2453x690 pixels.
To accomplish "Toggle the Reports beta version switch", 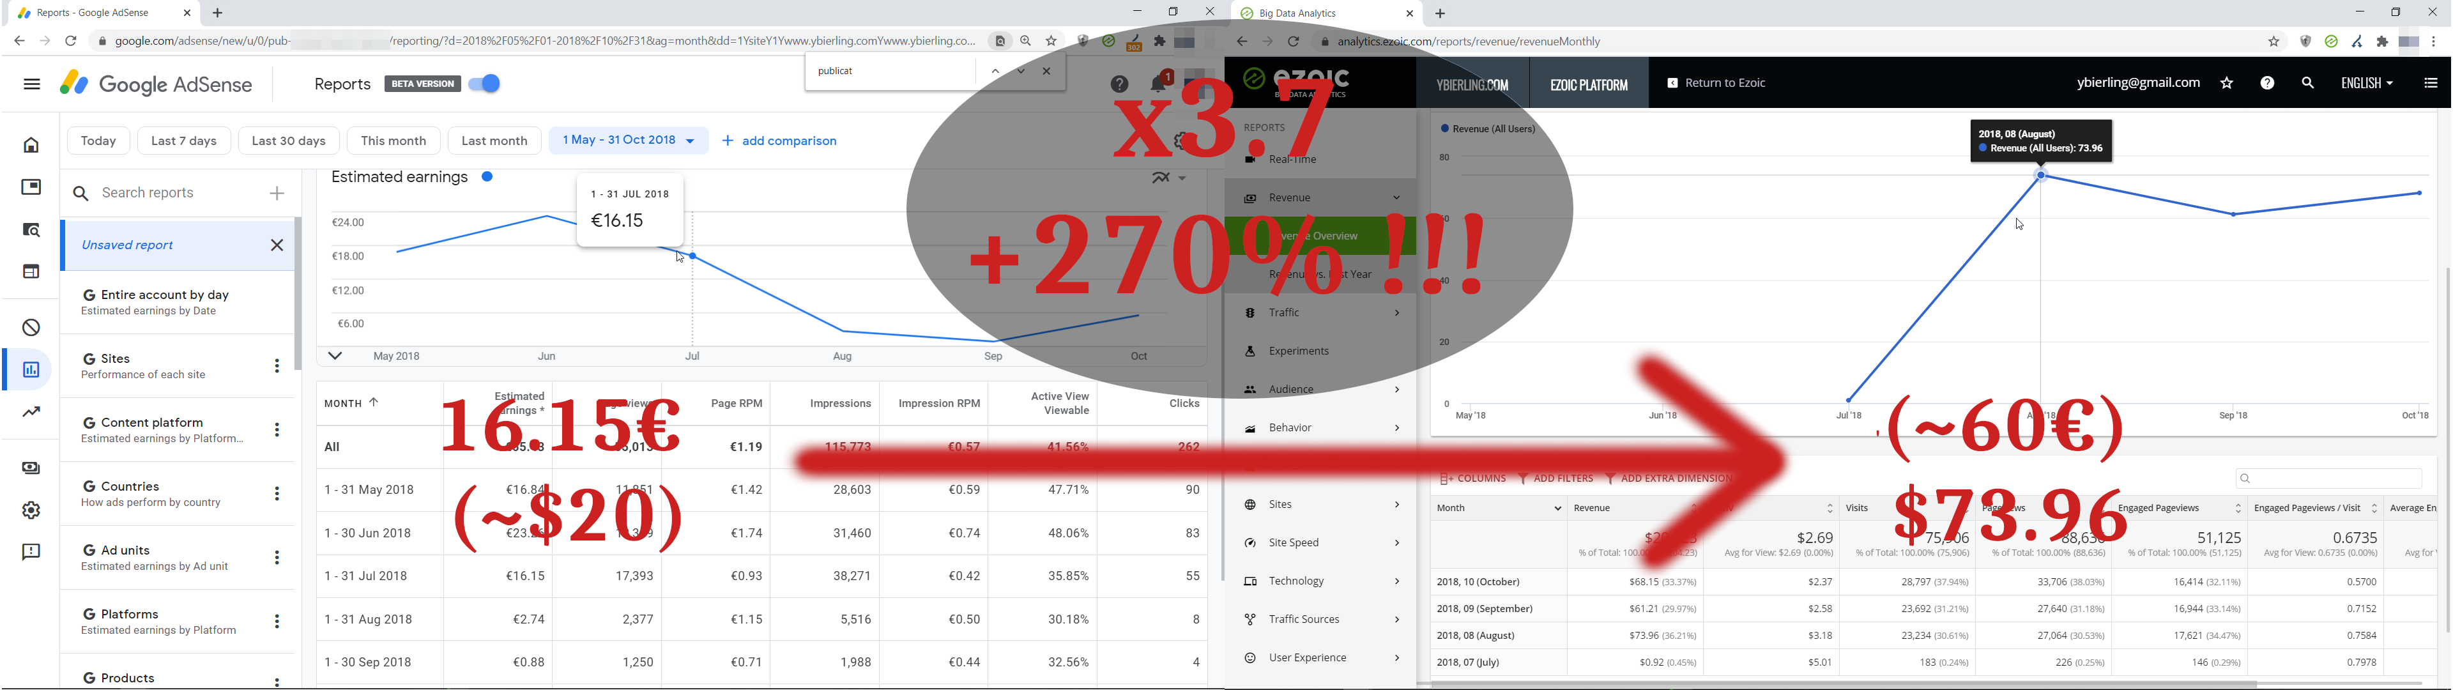I will [485, 84].
